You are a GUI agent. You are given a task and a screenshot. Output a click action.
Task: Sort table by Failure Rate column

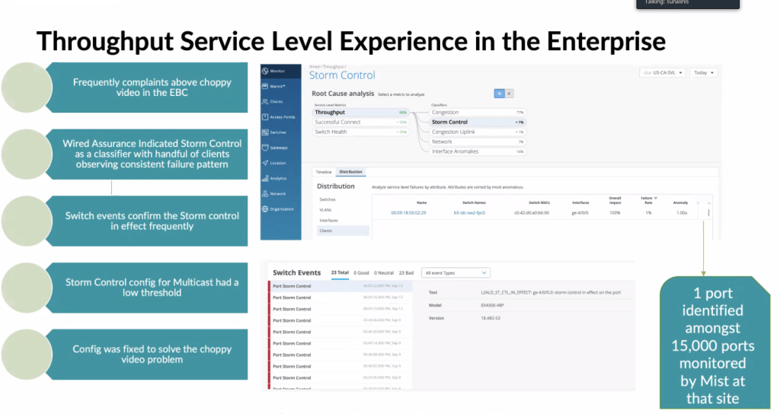coord(647,200)
